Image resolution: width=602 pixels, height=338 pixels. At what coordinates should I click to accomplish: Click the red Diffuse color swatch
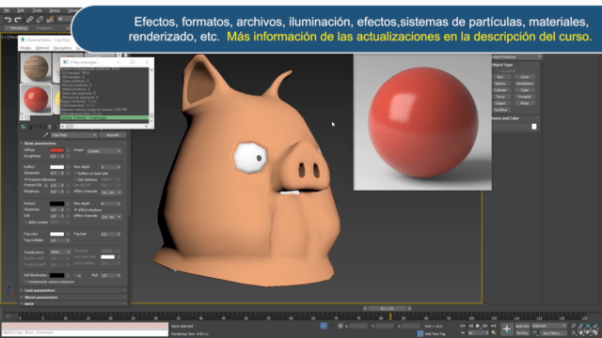point(56,150)
